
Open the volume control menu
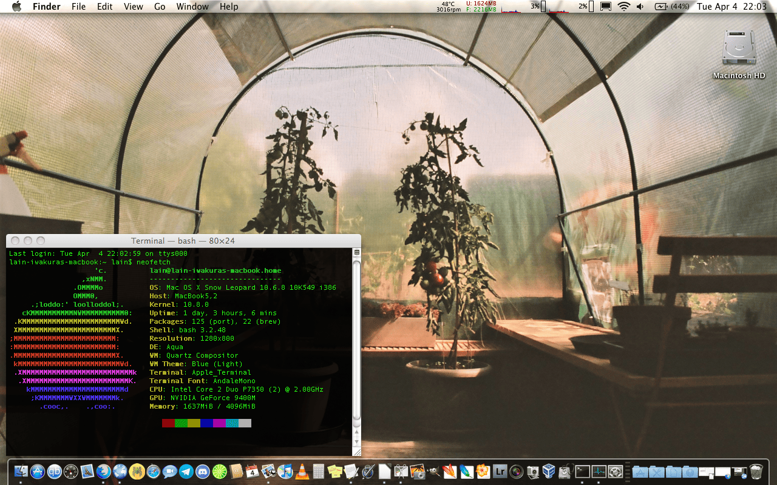641,7
